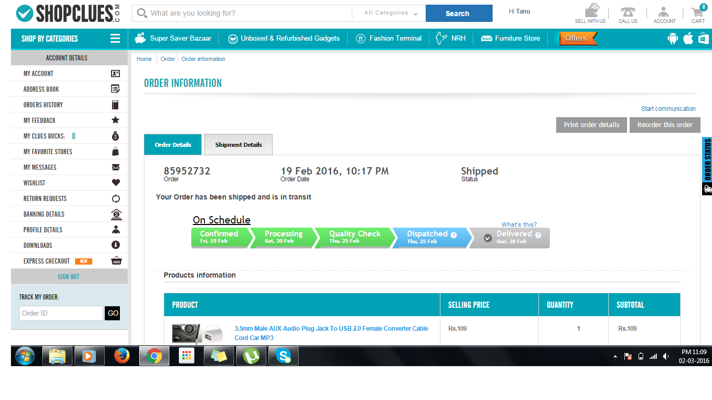Click the Print order details button

[591, 125]
